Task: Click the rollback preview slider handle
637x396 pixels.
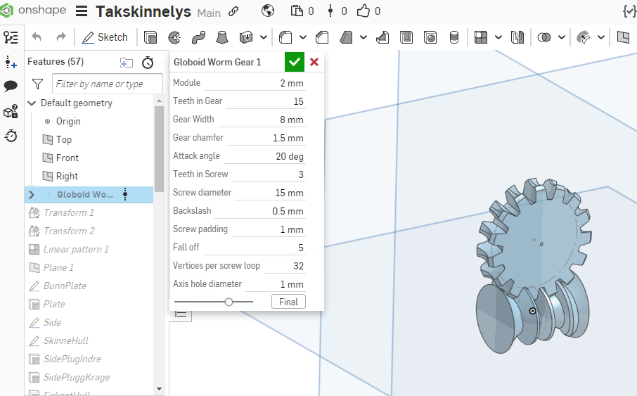Action: [229, 302]
